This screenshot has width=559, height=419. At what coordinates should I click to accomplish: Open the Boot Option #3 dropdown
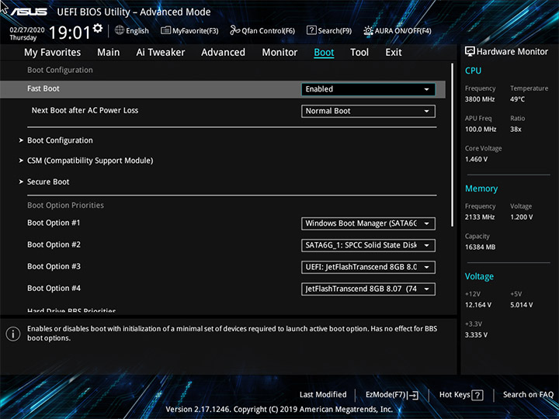click(x=368, y=267)
